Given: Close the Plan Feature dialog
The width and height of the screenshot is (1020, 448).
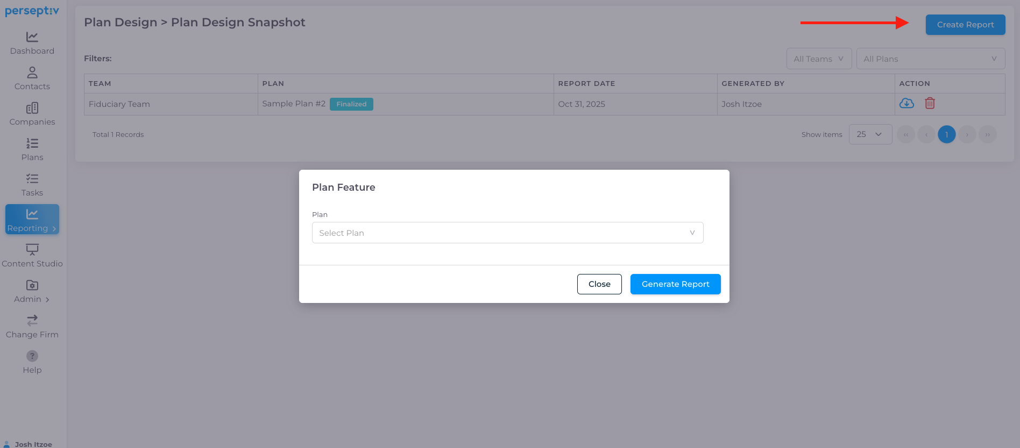Looking at the screenshot, I should click(599, 284).
